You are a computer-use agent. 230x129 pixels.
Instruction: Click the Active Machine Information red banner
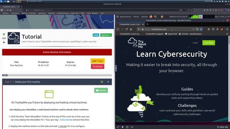[57, 52]
